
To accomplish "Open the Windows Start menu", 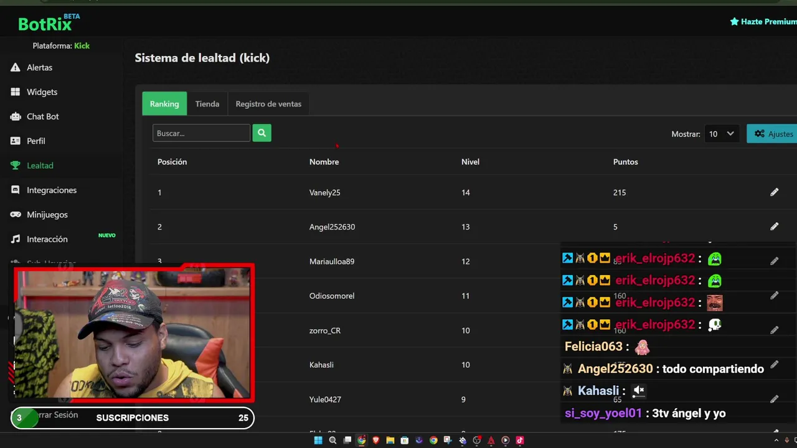I will (318, 441).
